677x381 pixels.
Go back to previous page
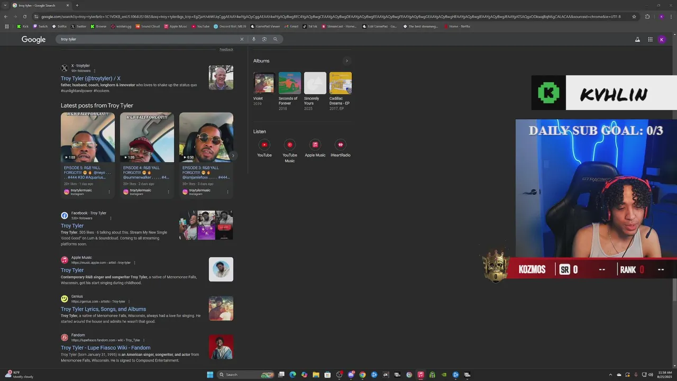6,16
